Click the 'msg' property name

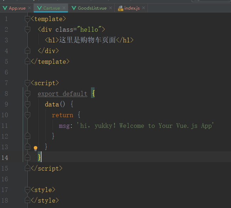click(64, 126)
